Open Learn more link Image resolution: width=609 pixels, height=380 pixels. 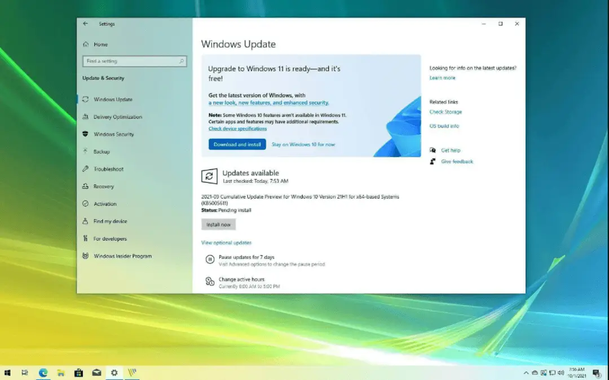(x=442, y=78)
